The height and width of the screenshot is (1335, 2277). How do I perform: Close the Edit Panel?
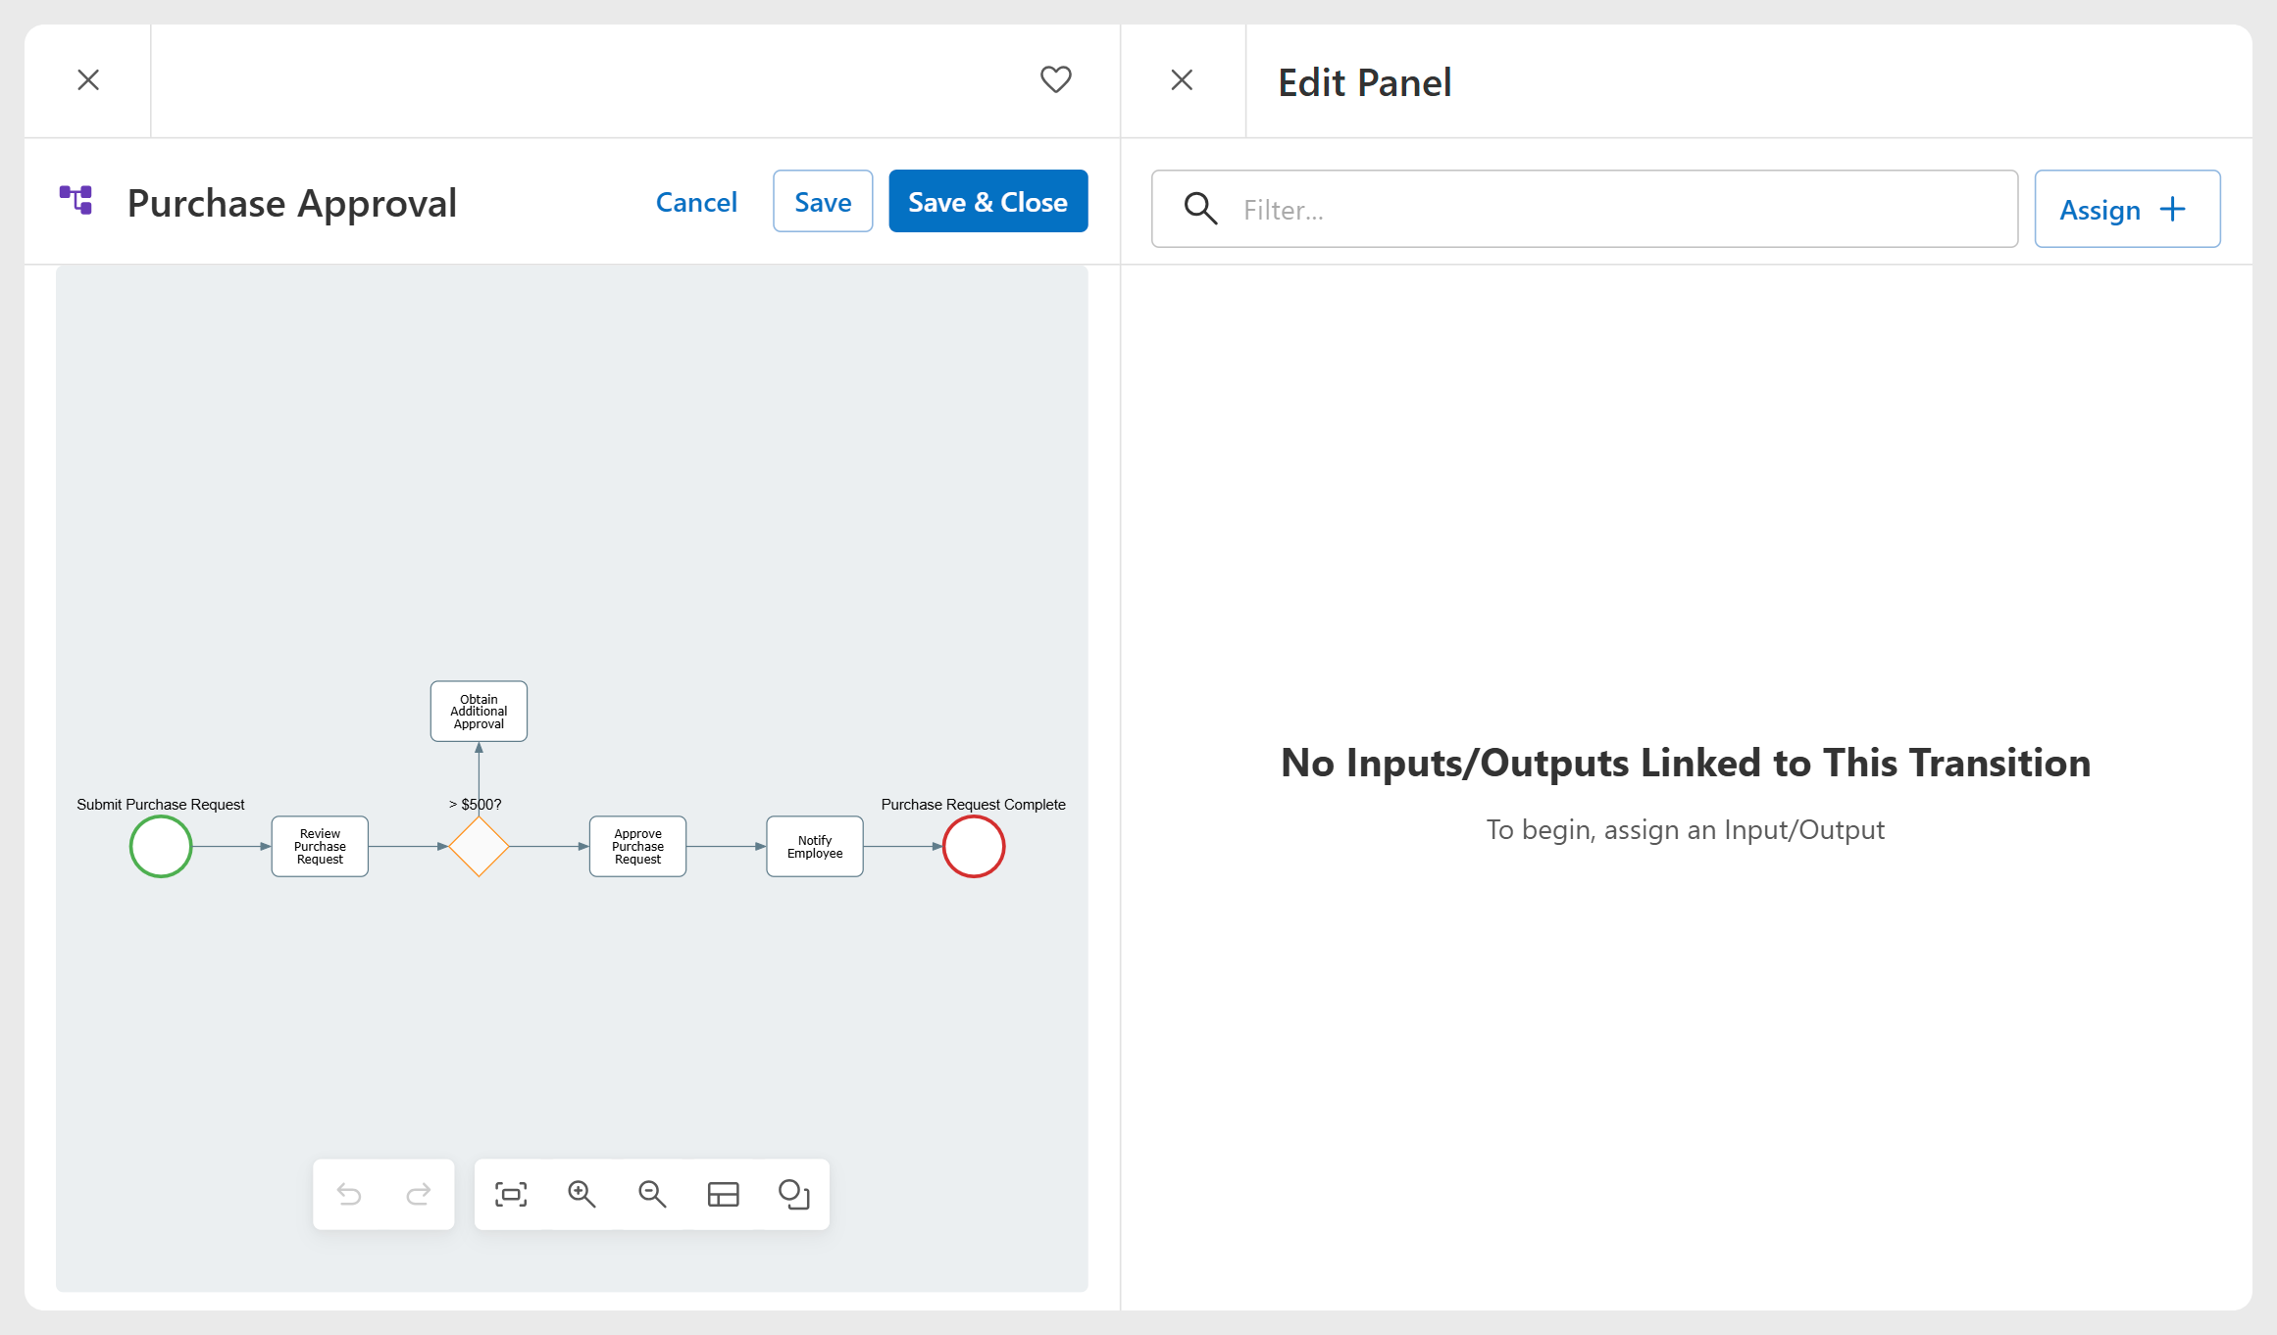[1183, 79]
